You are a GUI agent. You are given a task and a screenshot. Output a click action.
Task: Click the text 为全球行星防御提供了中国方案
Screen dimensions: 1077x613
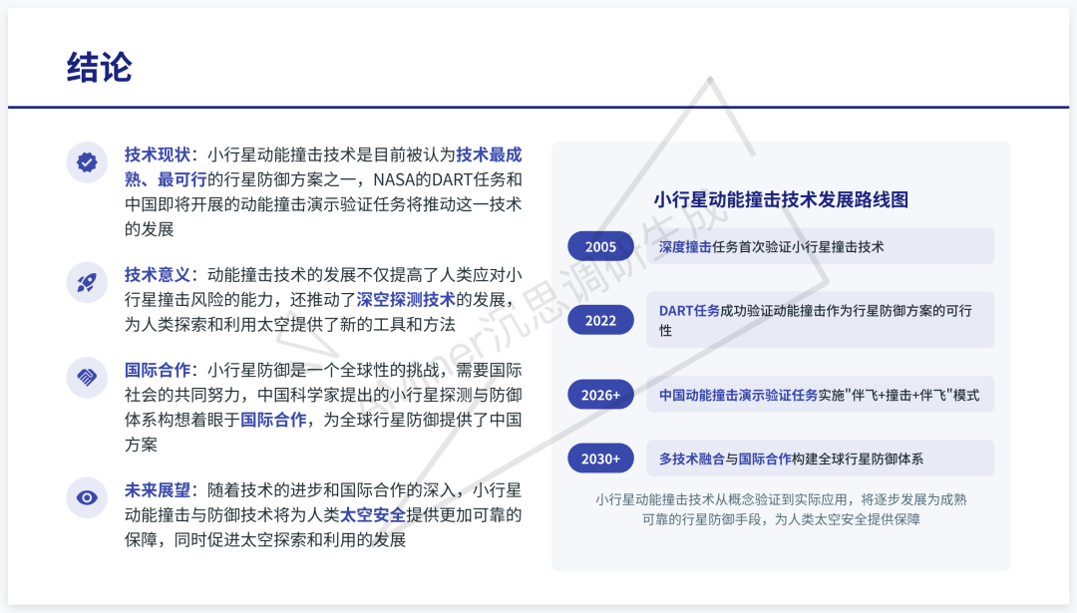(x=323, y=432)
